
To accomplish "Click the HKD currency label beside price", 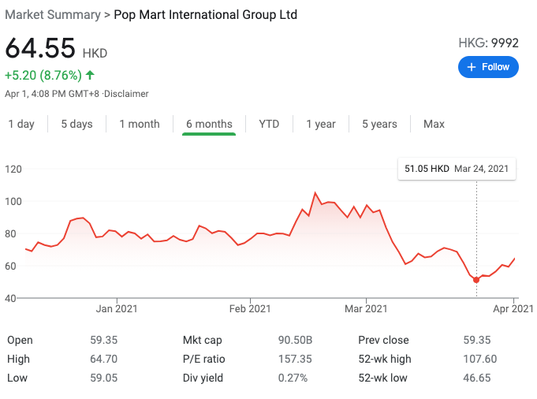I will 95,54.
